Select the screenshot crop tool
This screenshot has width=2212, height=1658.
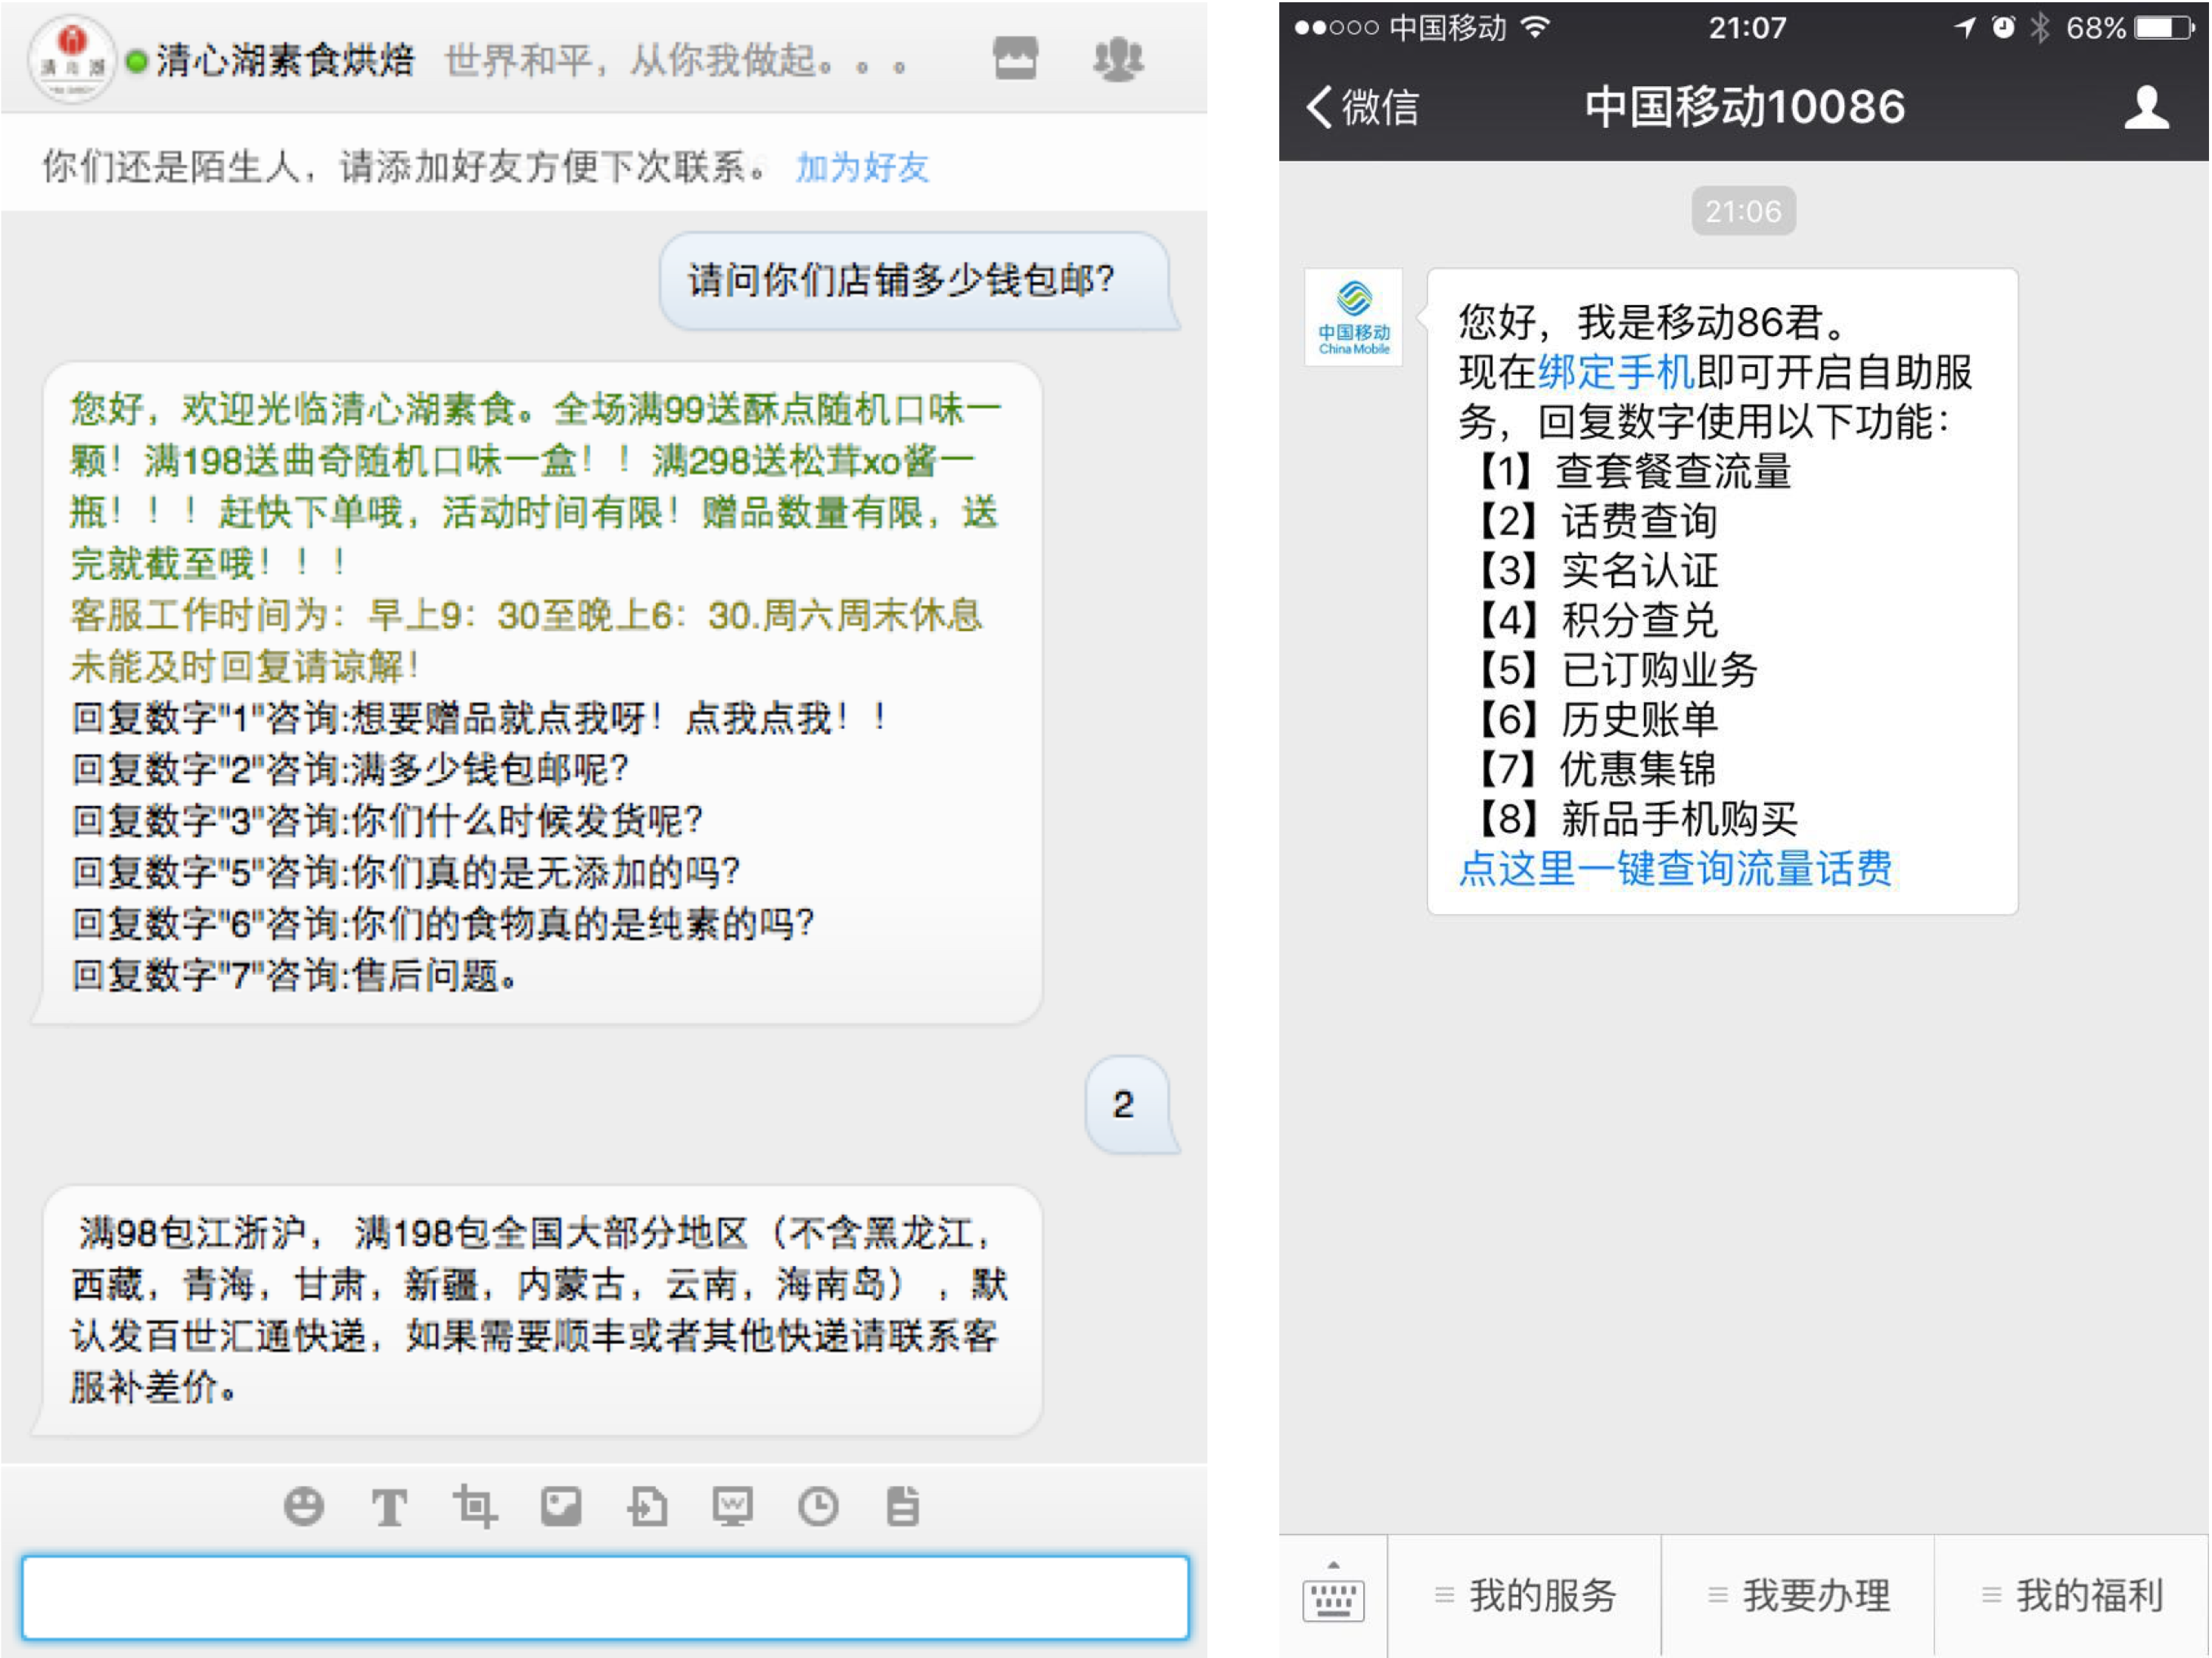474,1506
